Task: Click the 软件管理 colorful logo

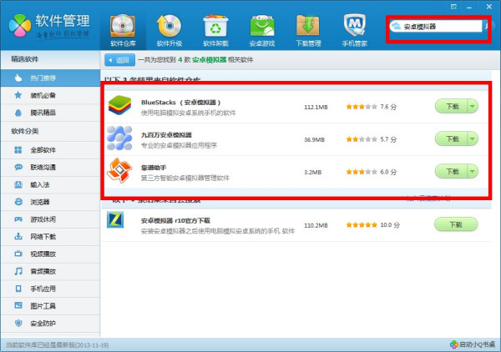Action: point(20,26)
